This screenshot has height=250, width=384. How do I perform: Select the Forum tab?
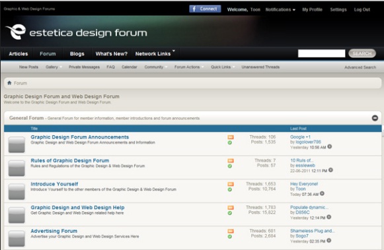[x=48, y=53]
